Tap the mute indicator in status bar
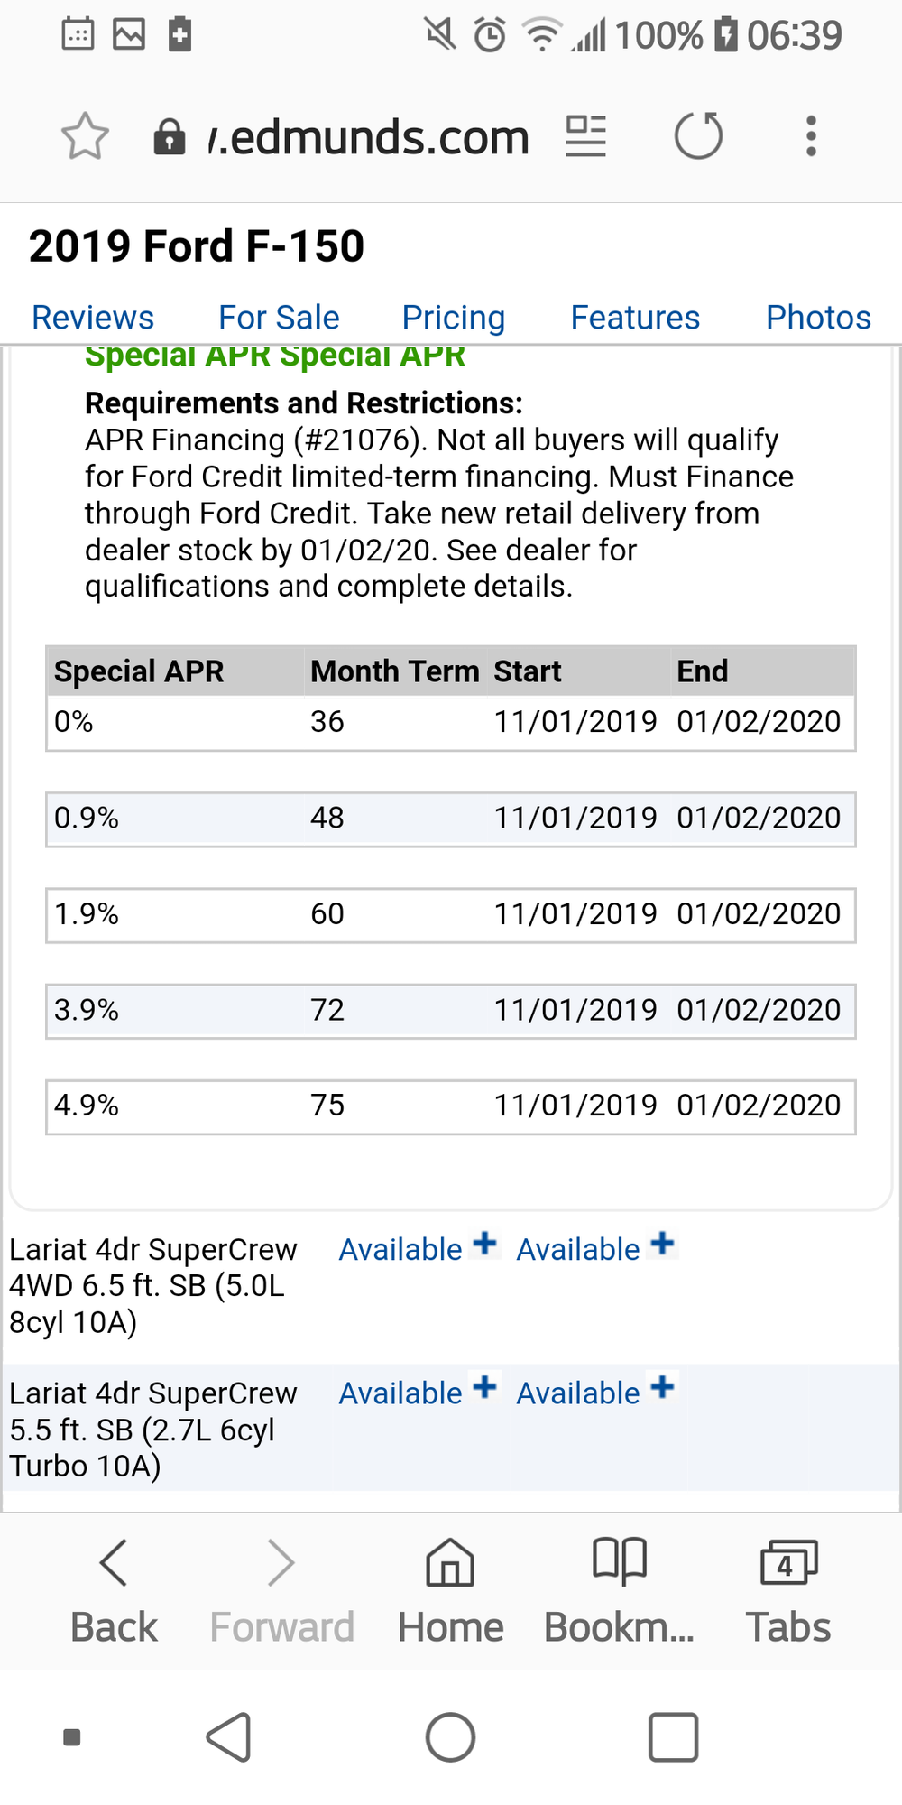The width and height of the screenshot is (902, 1805). coord(437,34)
